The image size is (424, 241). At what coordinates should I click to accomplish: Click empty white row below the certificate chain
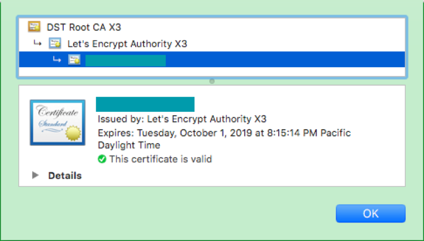[x=212, y=72]
